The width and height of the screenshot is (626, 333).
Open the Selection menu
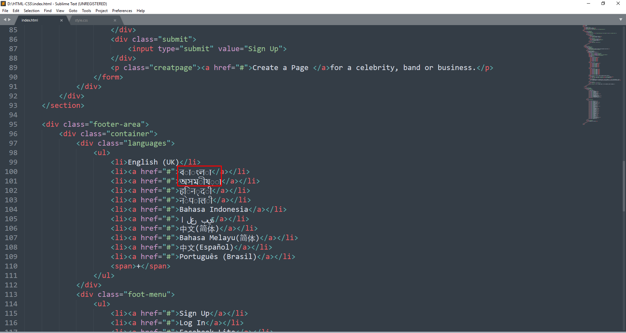31,11
